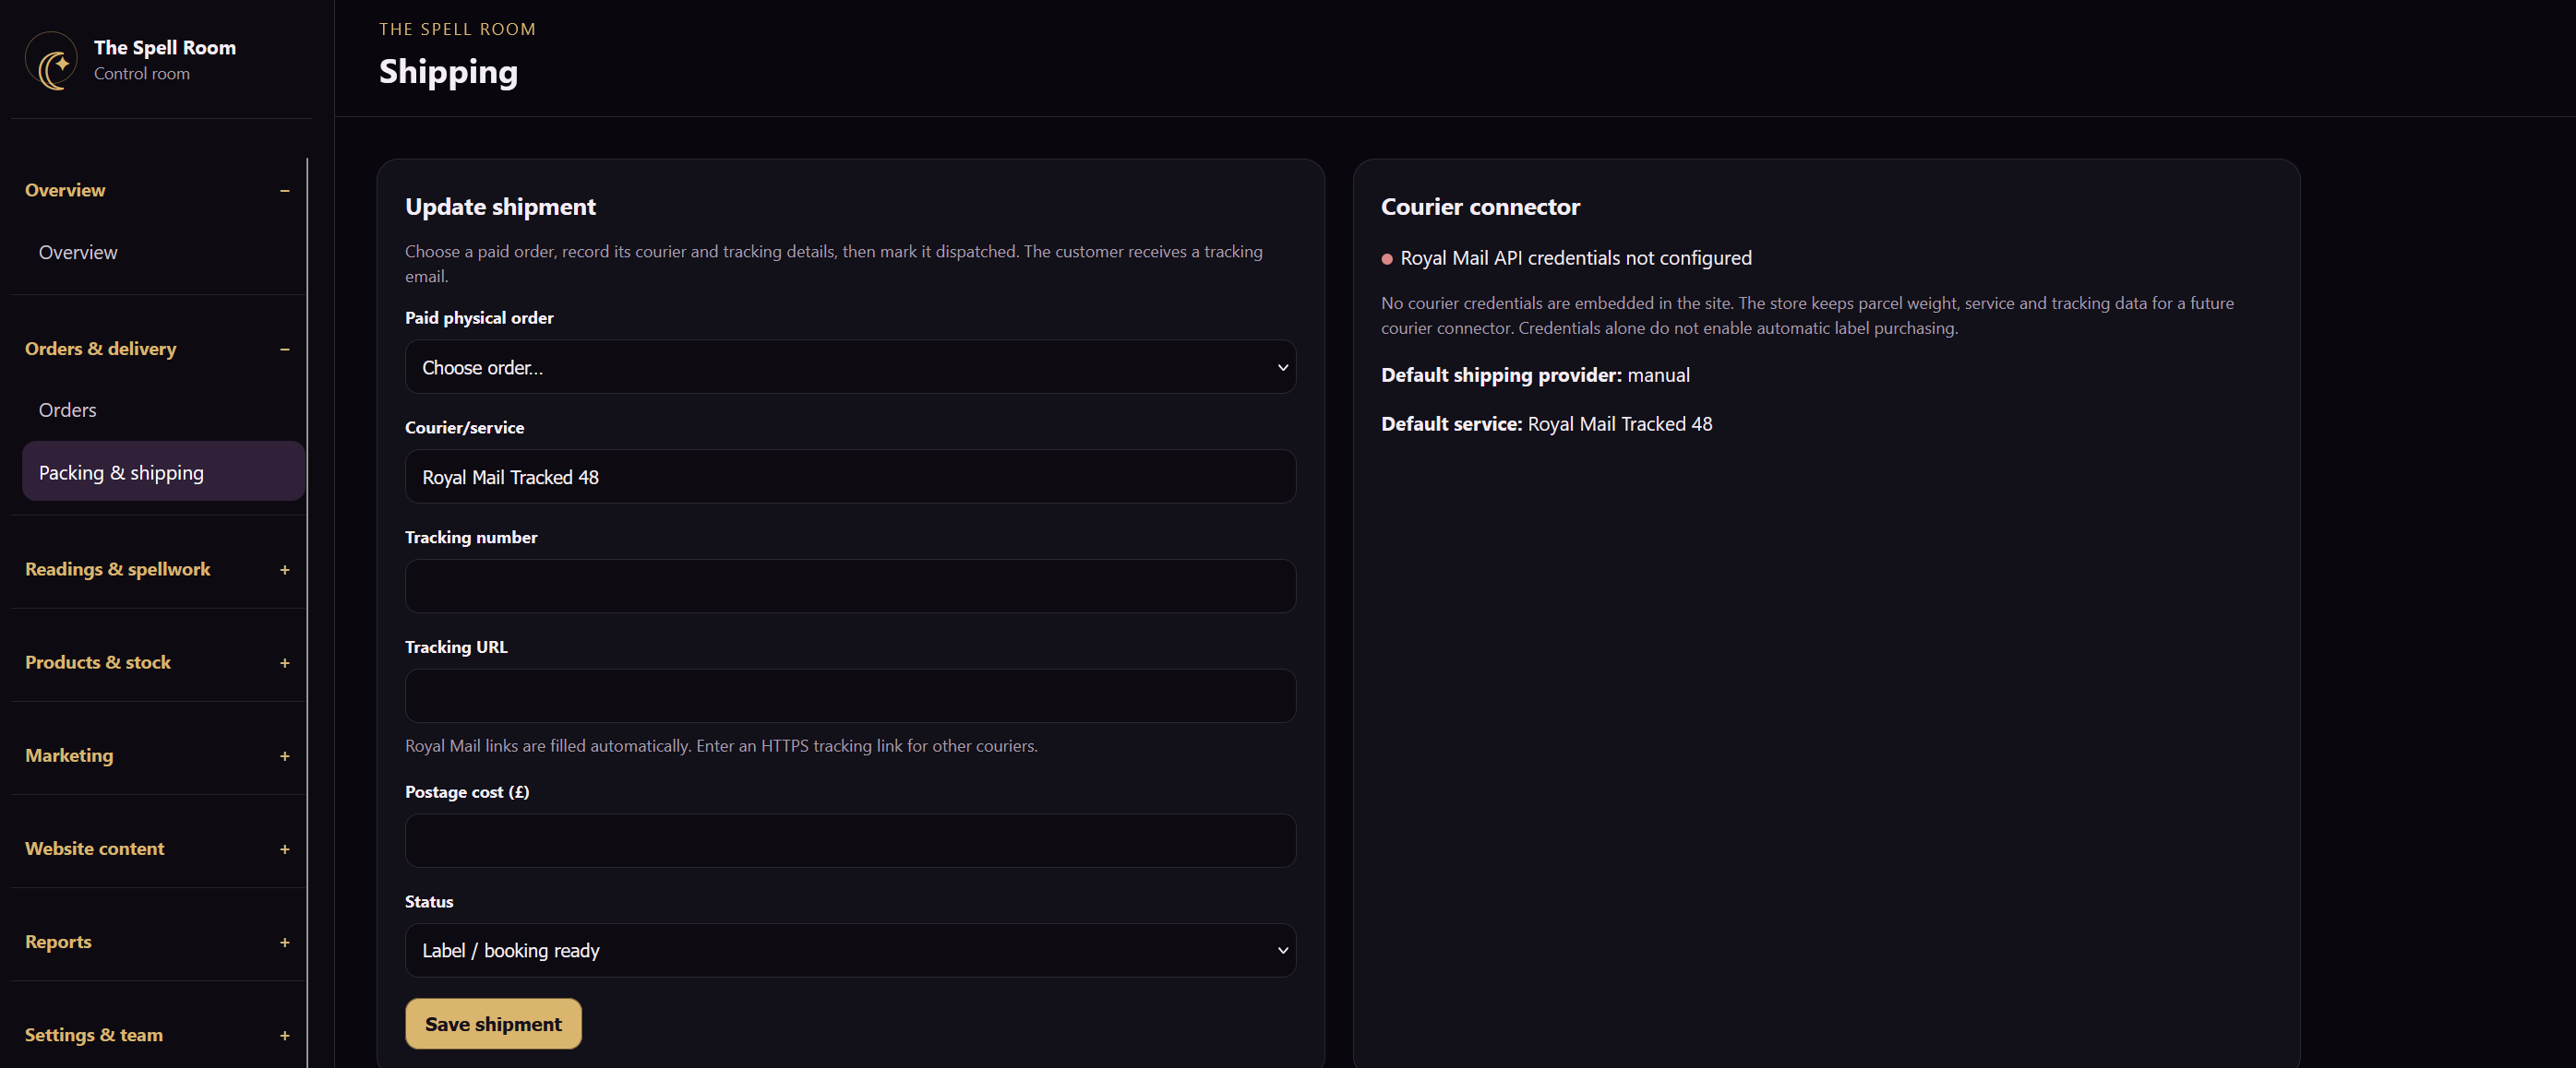2576x1068 pixels.
Task: Click the 'Paid physical order' label
Action: pos(479,317)
